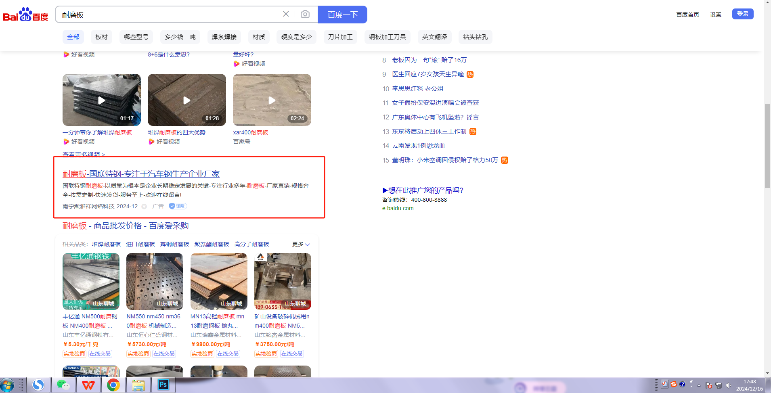Open the network tray icon
The height and width of the screenshot is (393, 771).
(x=719, y=385)
